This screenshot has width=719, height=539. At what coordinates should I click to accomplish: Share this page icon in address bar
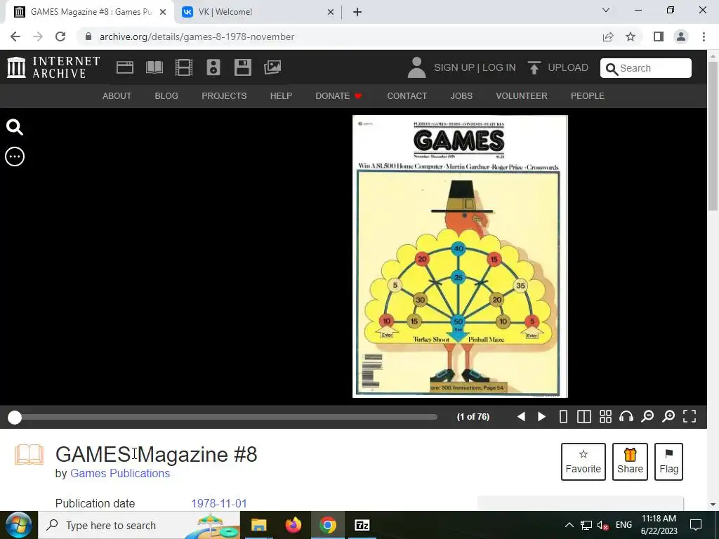pos(608,36)
